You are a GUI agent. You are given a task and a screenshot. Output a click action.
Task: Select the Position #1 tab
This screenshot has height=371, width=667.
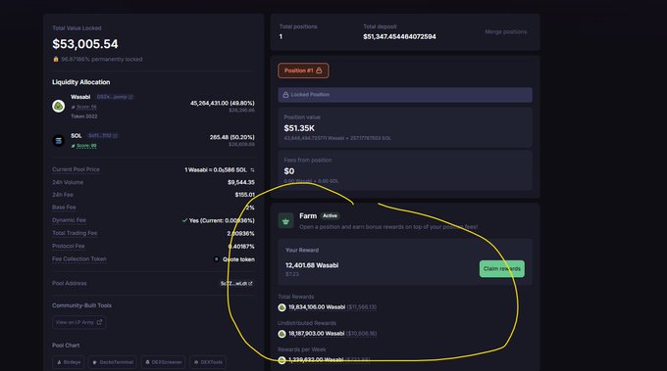click(x=303, y=70)
